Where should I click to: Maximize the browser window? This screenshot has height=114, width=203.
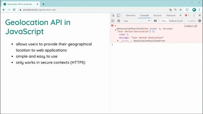(x=192, y=3)
